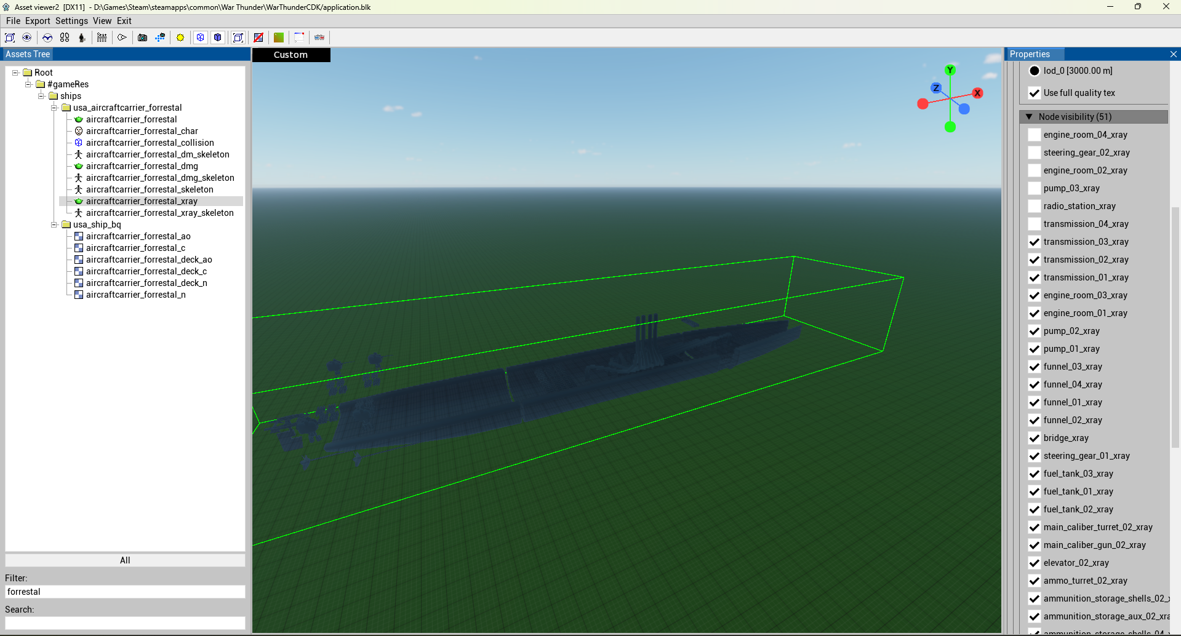This screenshot has height=636, width=1181.
Task: Hide pump_02_xray node
Action: [x=1035, y=331]
